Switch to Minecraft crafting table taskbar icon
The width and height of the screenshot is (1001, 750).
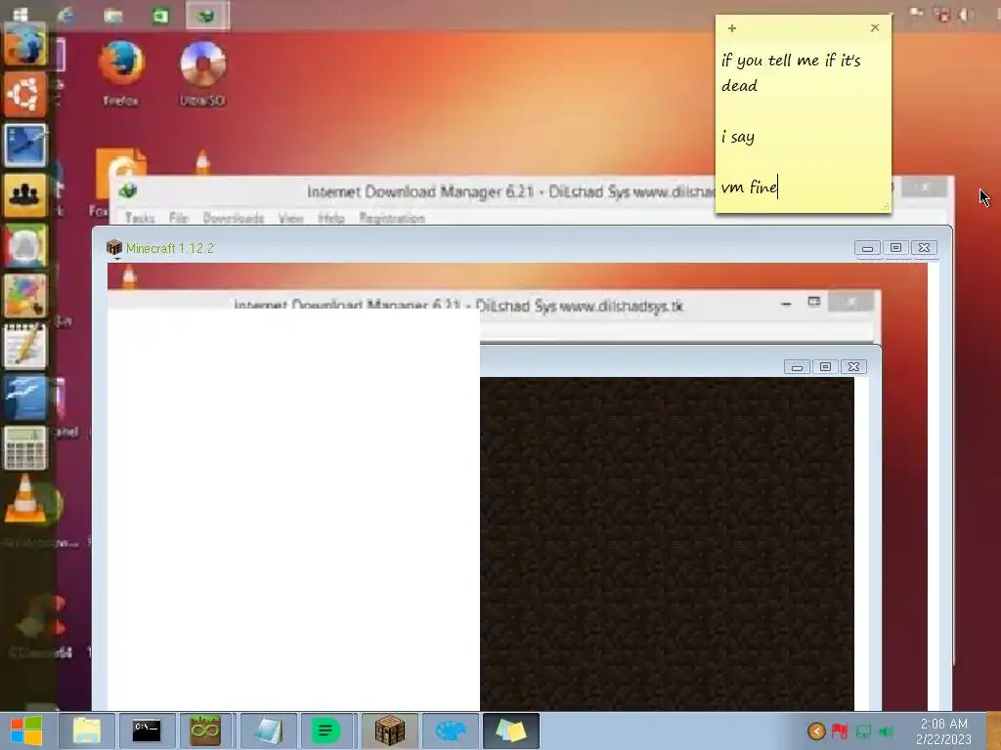click(389, 730)
